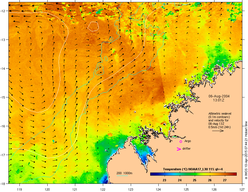This screenshot has height=192, width=248.
Task: Click the longitude axis label 120
Action: (x=47, y=189)
